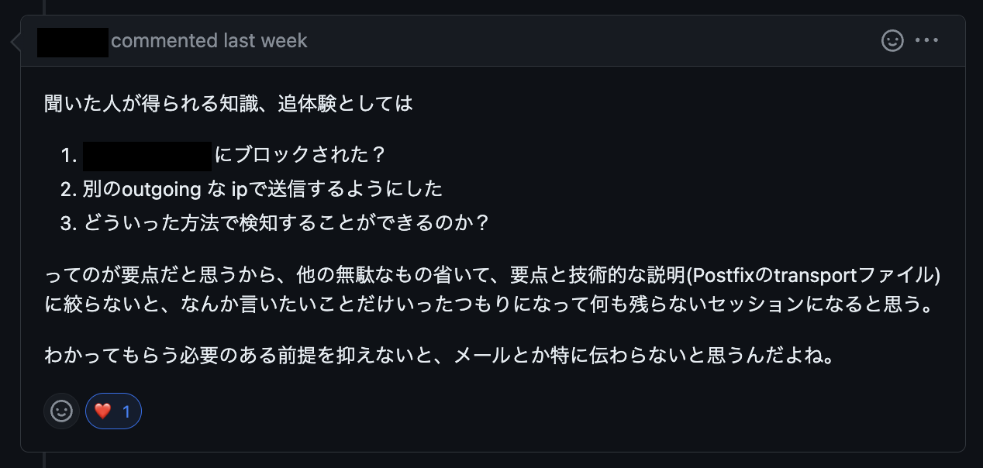Click the heart emoji inside the reaction pill
The height and width of the screenshot is (468, 983).
(x=103, y=411)
